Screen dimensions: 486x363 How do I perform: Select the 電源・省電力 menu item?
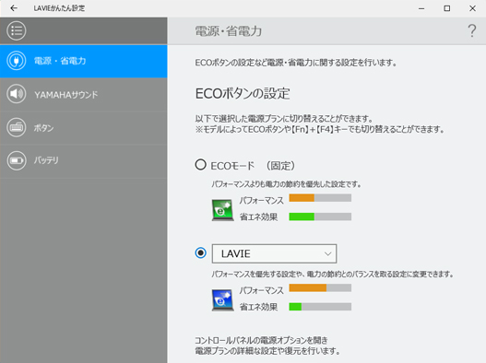tap(84, 61)
